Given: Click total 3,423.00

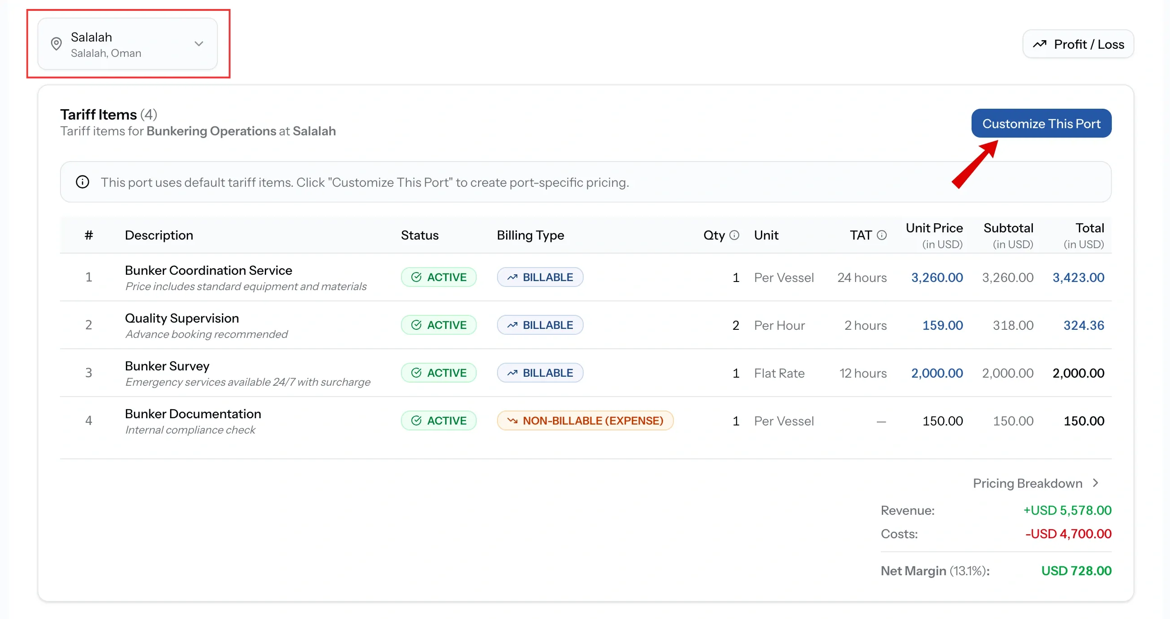Looking at the screenshot, I should [1078, 277].
